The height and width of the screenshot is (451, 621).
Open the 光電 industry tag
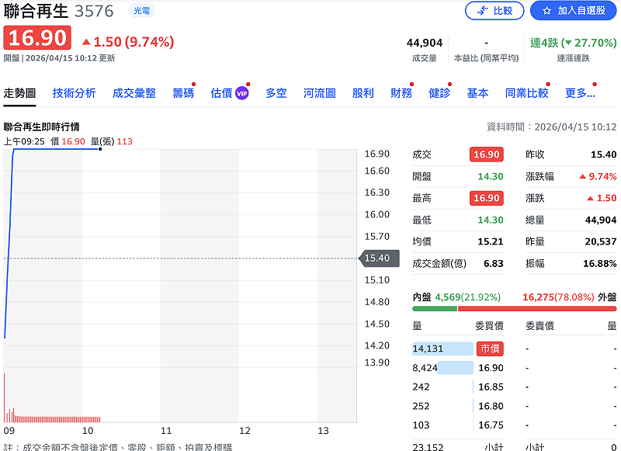pos(141,11)
